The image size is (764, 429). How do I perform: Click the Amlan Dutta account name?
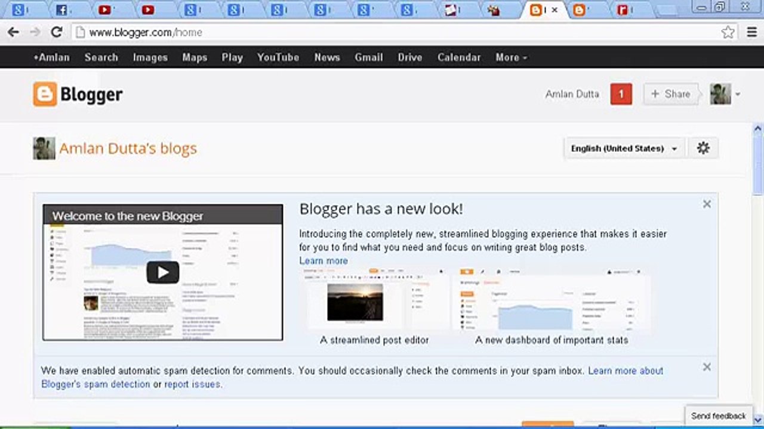[x=572, y=94]
